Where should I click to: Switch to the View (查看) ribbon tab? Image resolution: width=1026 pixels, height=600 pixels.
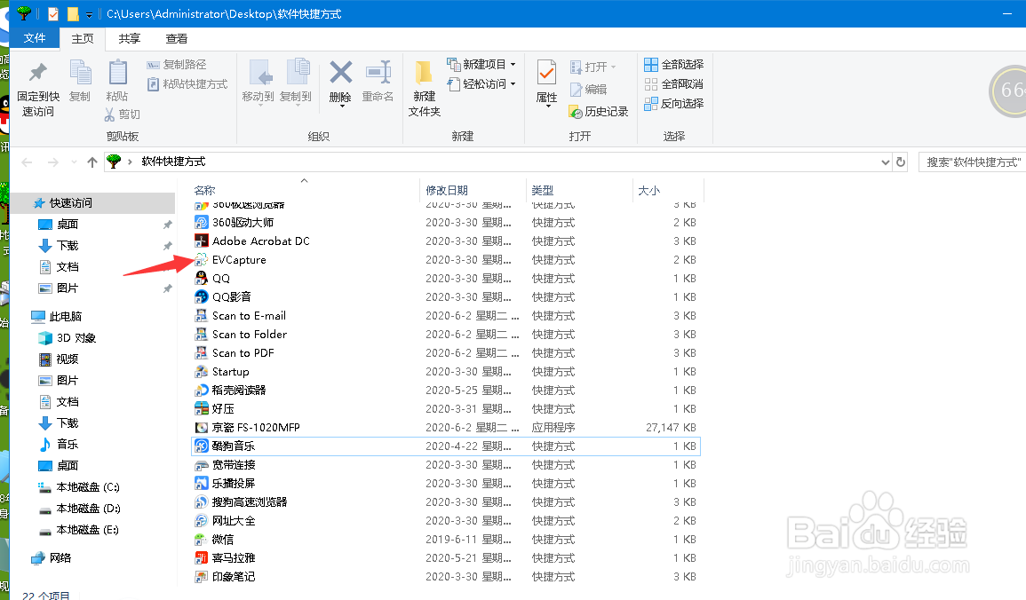177,38
